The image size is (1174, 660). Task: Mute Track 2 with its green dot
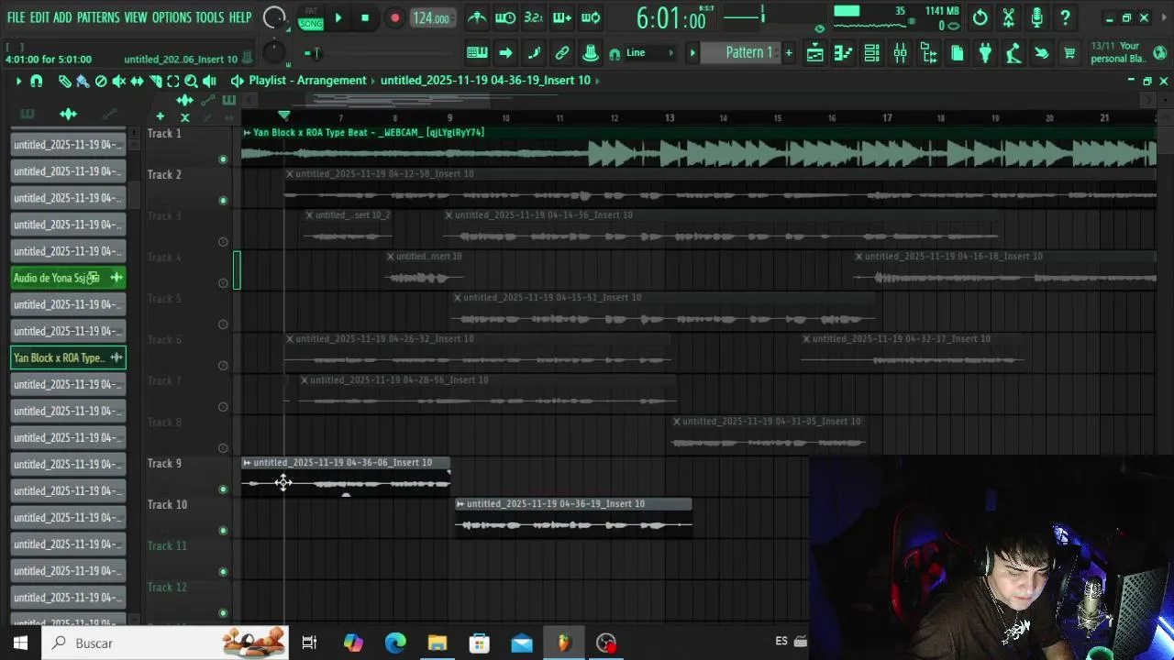223,201
